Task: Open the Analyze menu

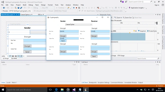Action: coord(68,5)
